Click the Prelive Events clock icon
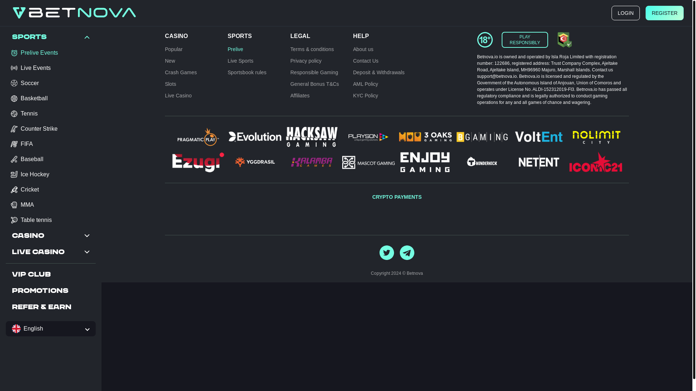Image resolution: width=696 pixels, height=391 pixels. (14, 53)
